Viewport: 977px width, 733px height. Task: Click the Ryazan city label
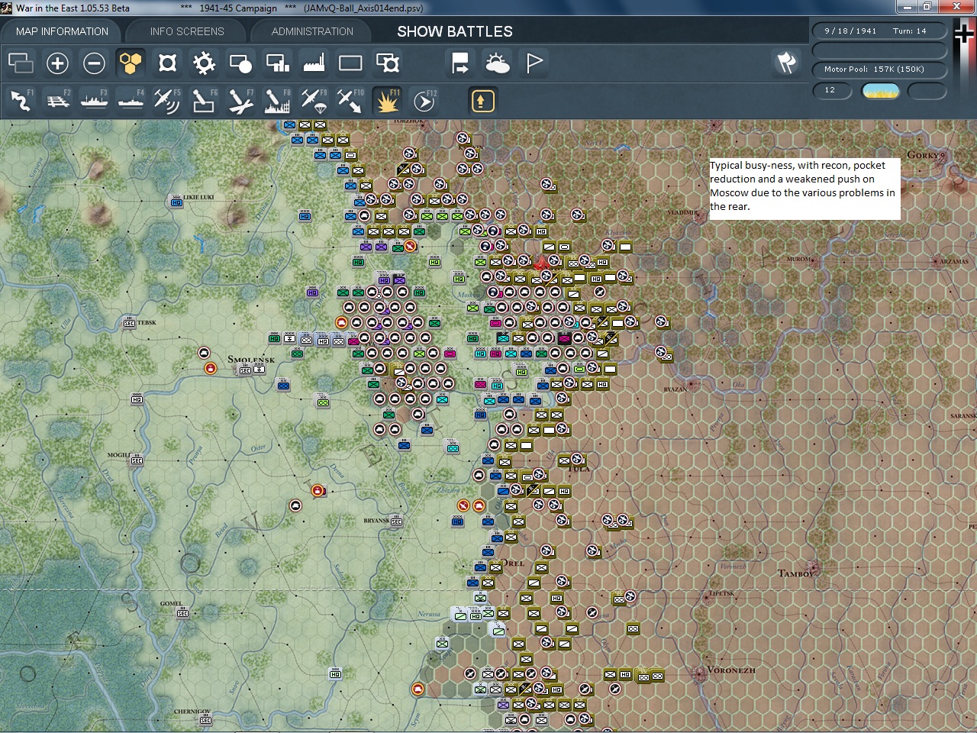675,389
